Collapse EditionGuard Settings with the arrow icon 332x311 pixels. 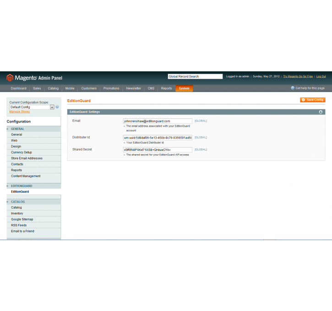point(321,112)
